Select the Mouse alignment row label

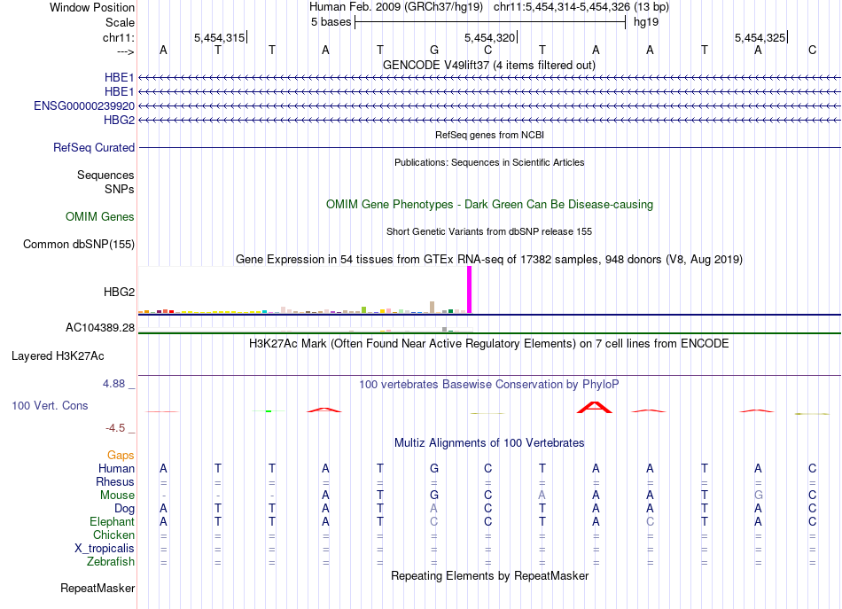click(x=117, y=496)
